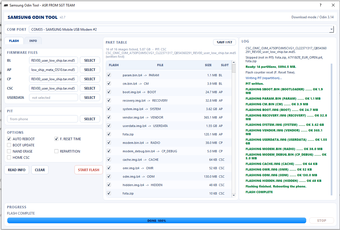Click the PIT 'from phone' field

click(x=42, y=119)
